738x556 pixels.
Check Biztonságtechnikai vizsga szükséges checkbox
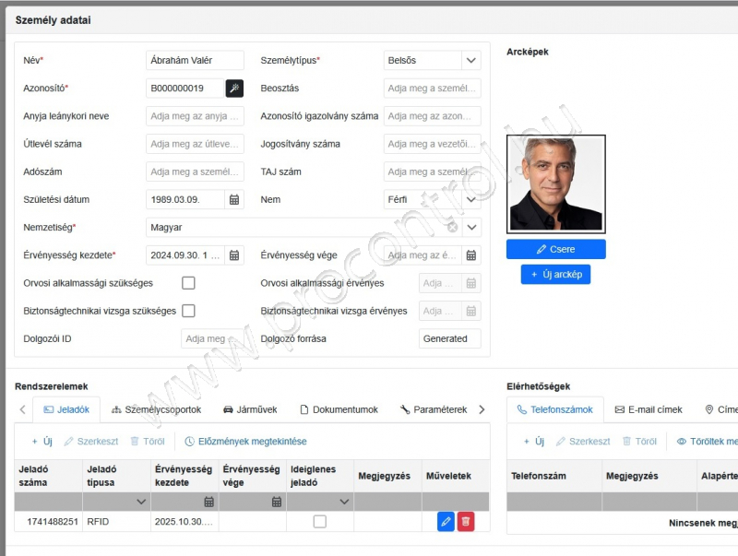click(188, 311)
